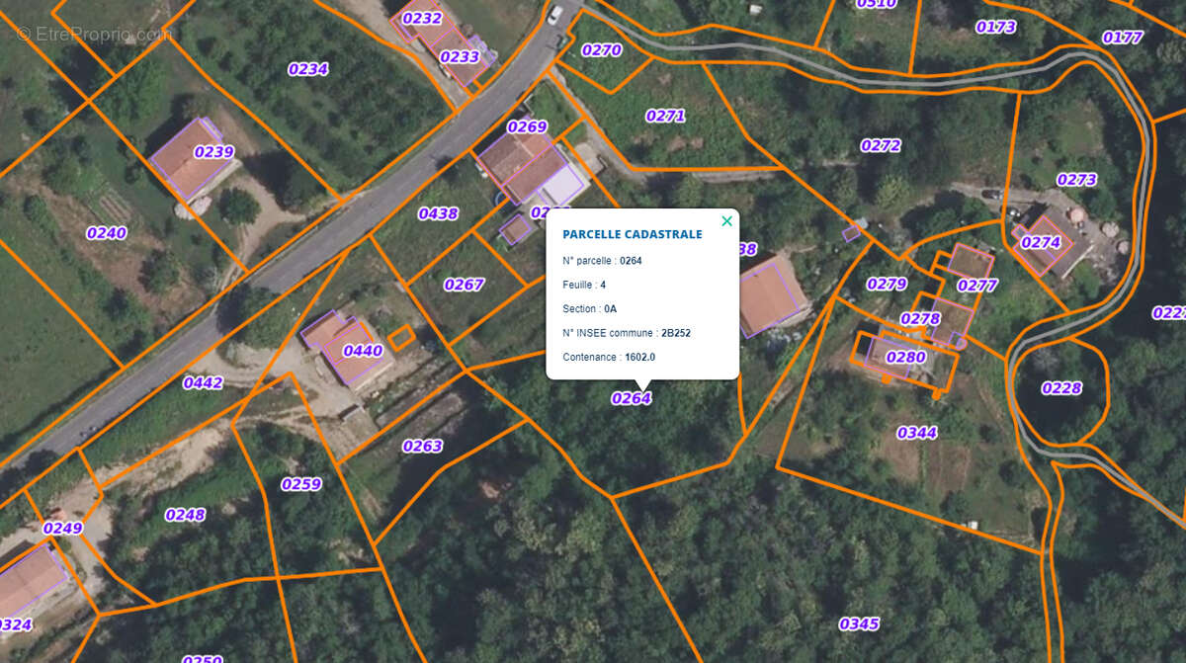Open parcel 0267 details
The width and height of the screenshot is (1186, 663).
pos(464,285)
